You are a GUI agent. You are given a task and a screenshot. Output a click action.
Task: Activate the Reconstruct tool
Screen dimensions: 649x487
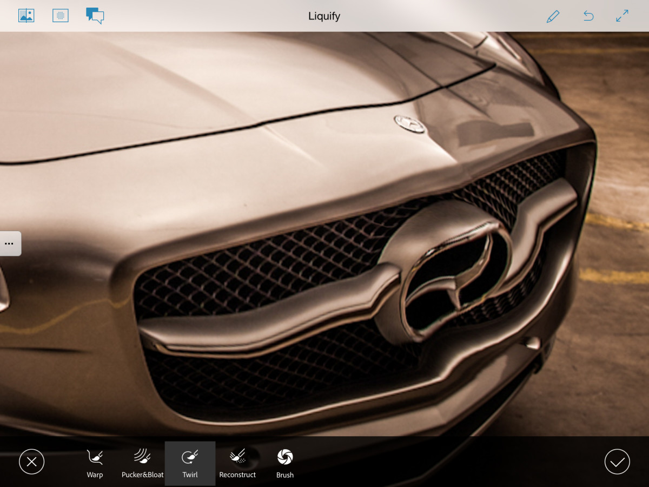pyautogui.click(x=237, y=463)
